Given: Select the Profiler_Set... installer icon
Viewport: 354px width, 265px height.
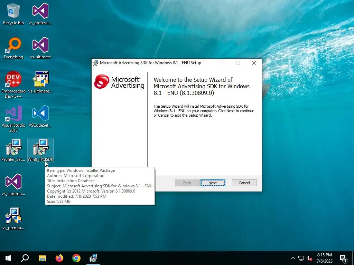Looking at the screenshot, I should [x=13, y=150].
